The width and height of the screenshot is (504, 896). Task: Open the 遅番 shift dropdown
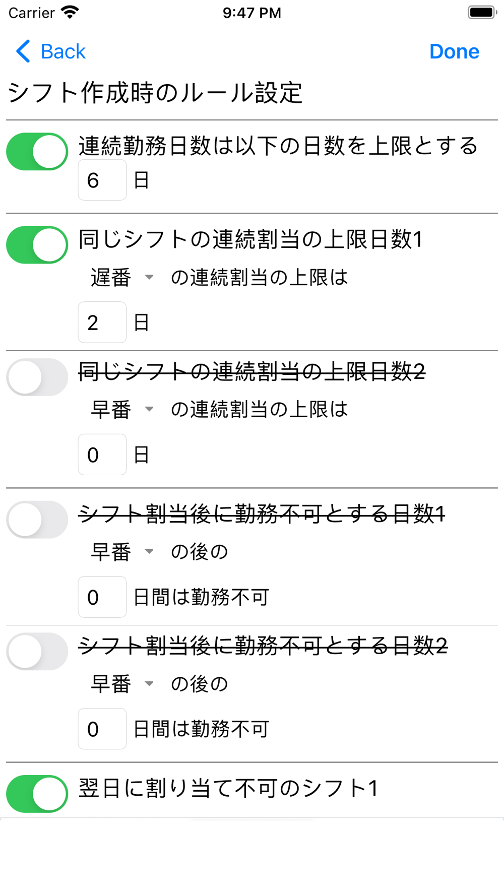coord(122,277)
